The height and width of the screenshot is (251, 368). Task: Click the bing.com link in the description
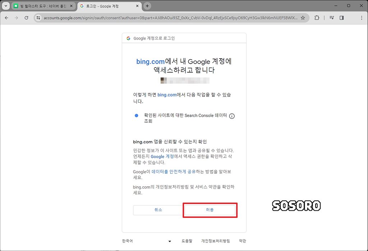[x=167, y=95]
